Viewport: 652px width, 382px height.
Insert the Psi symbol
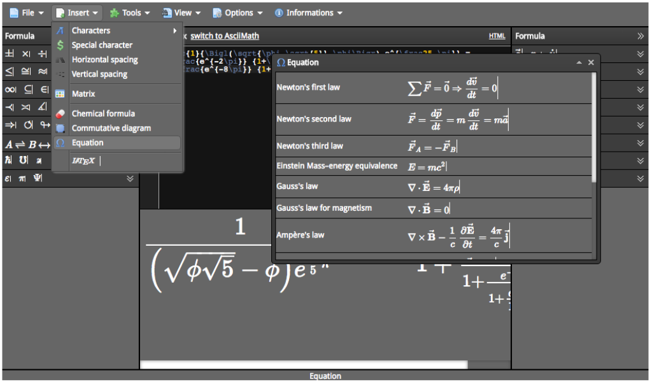point(38,179)
